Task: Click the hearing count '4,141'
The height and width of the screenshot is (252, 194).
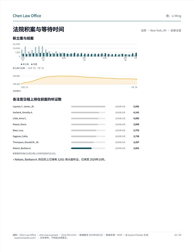Action: 136,113
